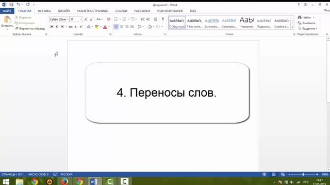330x185 pixels.
Task: Align text right
Action: [x=127, y=27]
